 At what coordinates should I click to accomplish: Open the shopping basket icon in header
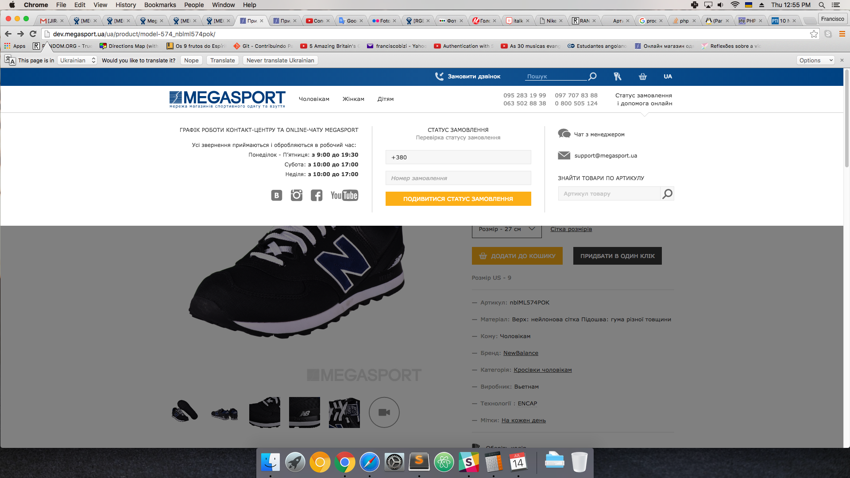(643, 77)
